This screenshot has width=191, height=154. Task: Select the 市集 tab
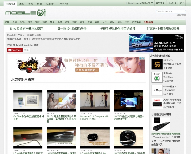(x=31, y=4)
